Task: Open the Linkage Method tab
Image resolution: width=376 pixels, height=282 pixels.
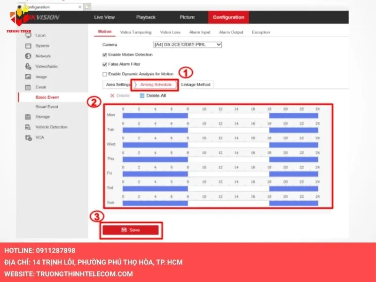Action: coord(196,85)
